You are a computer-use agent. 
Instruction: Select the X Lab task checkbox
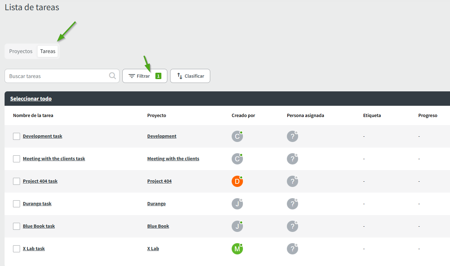17,249
